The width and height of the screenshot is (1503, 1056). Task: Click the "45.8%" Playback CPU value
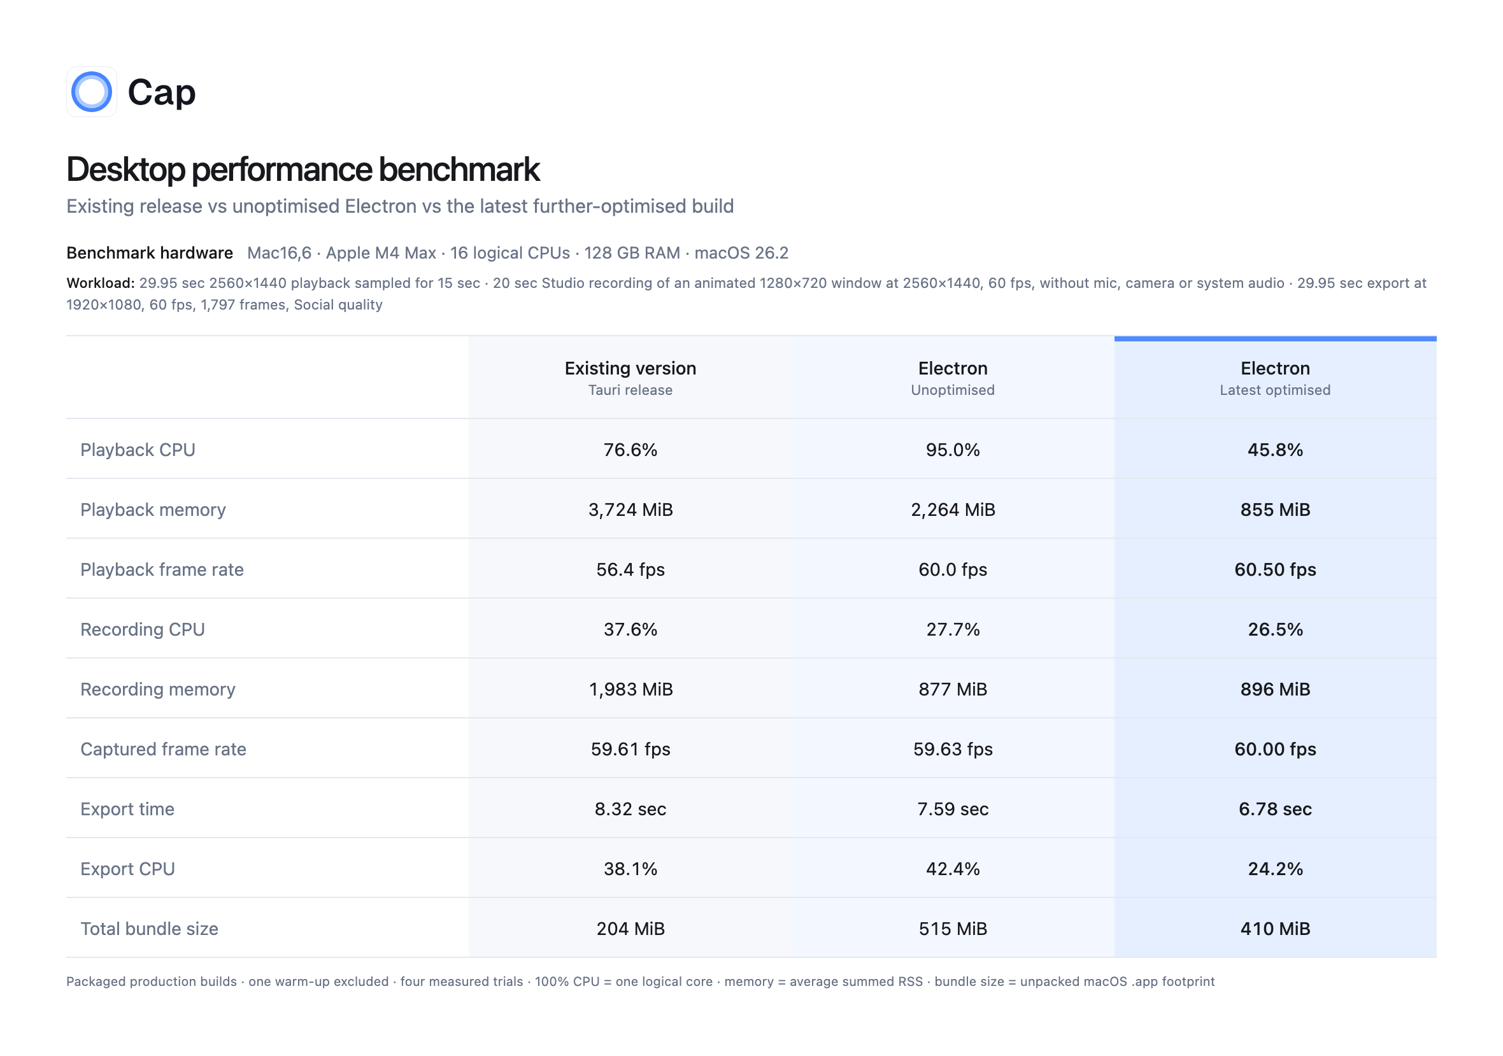(1275, 450)
